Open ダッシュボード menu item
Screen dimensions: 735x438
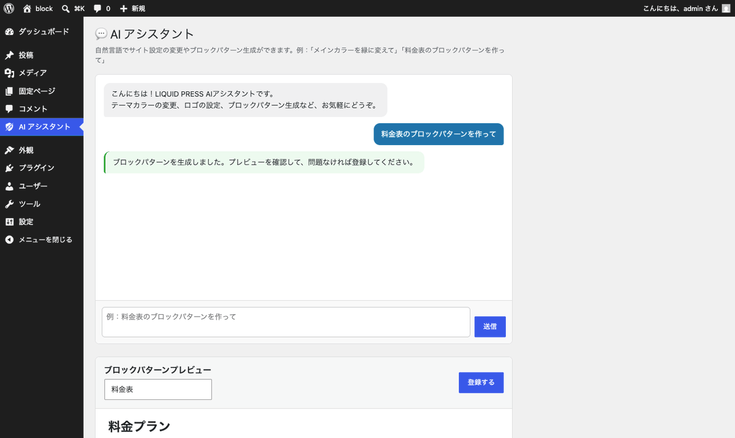point(42,31)
